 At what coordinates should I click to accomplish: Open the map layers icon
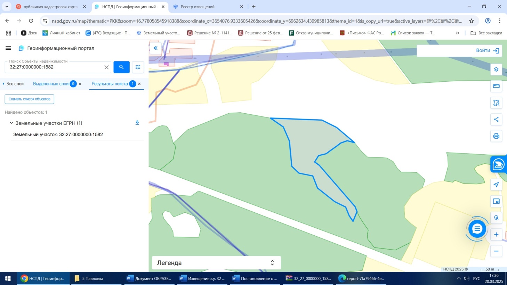click(496, 70)
